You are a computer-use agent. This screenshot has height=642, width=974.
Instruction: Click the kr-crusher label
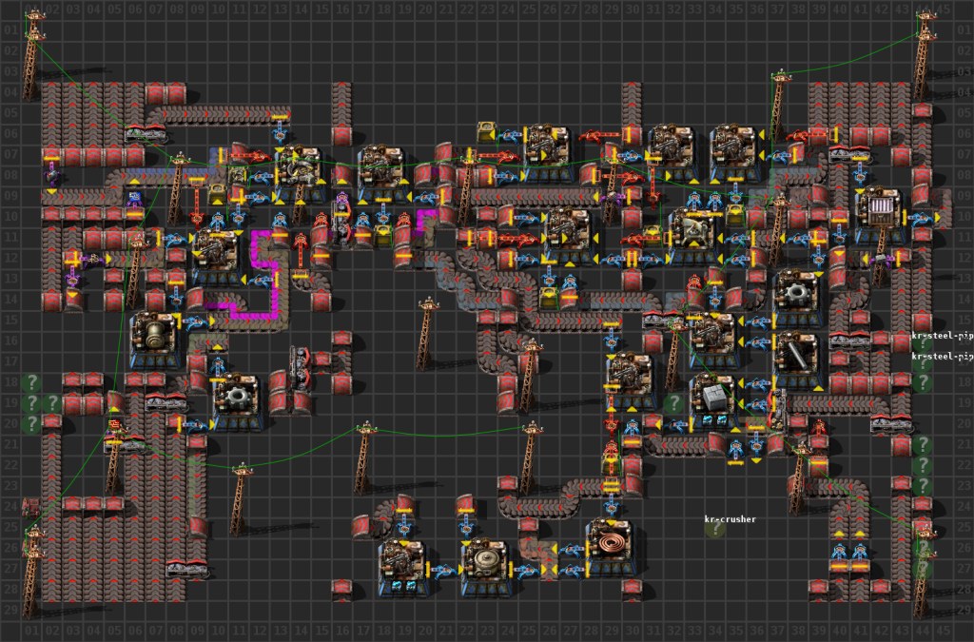[x=730, y=519]
